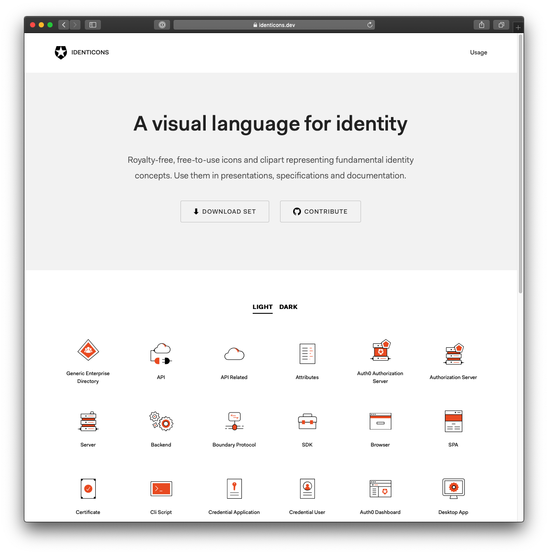Click the Server rack icon

(x=88, y=421)
